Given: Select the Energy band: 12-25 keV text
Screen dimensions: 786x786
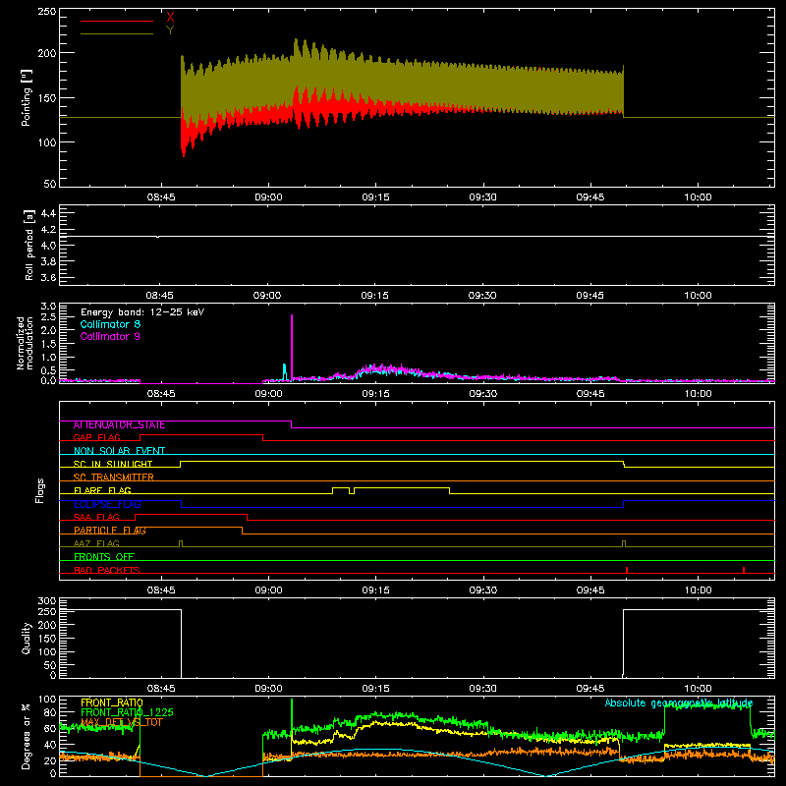Looking at the screenshot, I should click(x=142, y=312).
